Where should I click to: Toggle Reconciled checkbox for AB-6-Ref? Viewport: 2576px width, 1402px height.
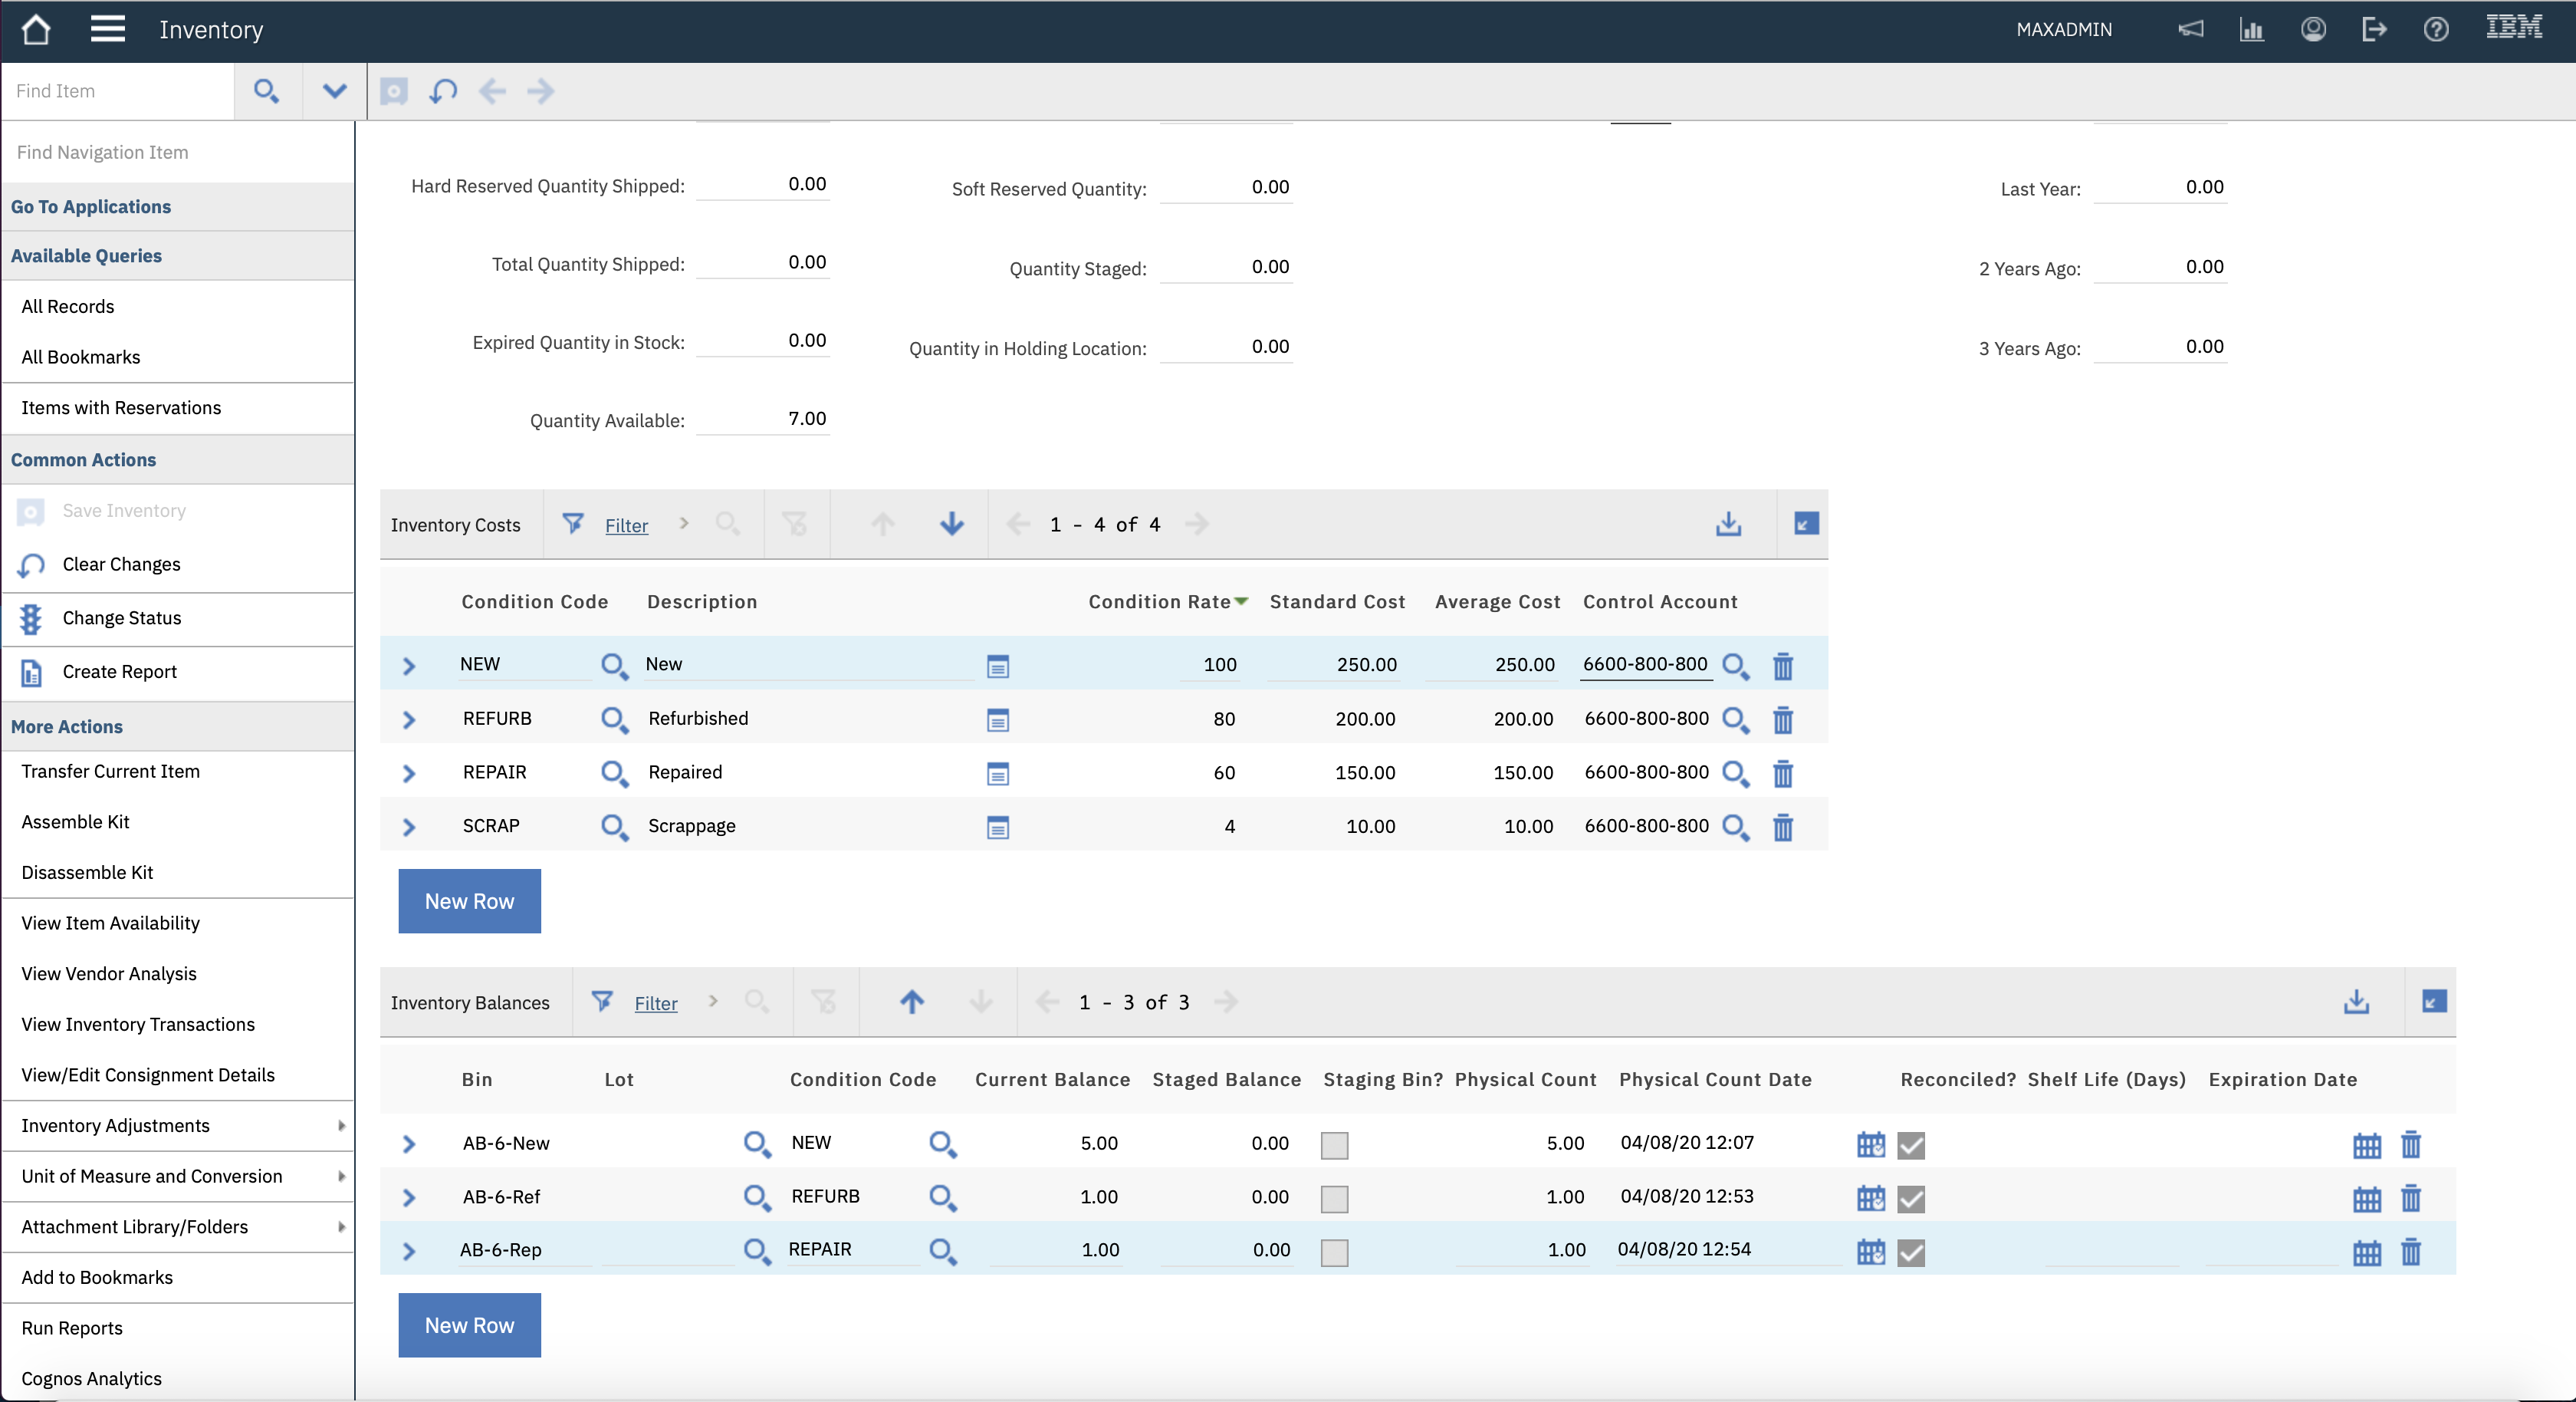point(1911,1198)
